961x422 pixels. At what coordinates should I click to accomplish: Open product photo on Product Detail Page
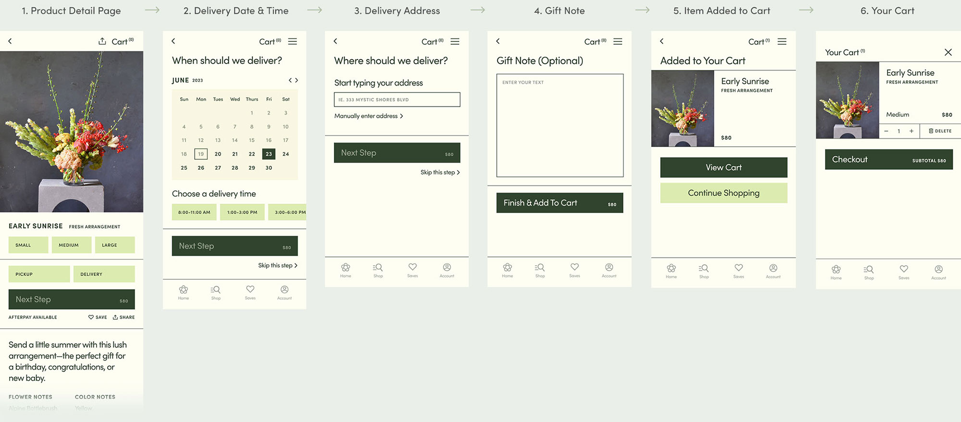[72, 132]
